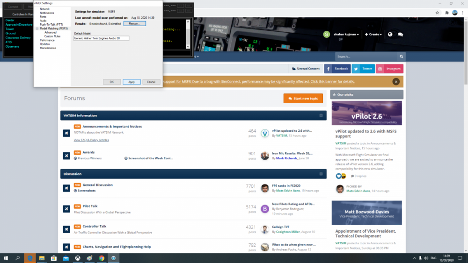Collapse the VATSIM Information category
468x263 pixels.
click(321, 115)
